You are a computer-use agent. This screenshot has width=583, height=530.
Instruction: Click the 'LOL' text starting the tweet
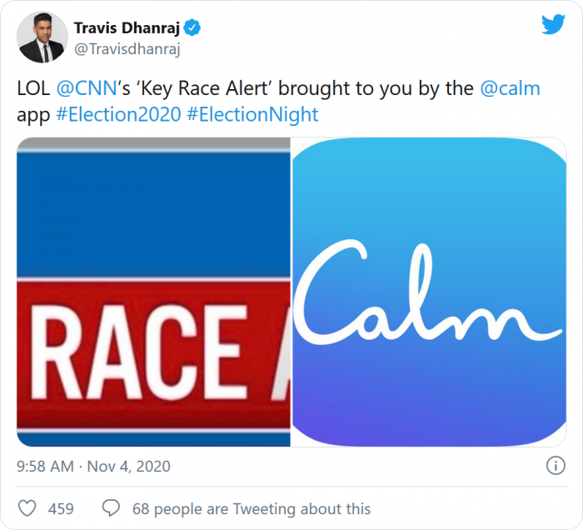coord(33,88)
